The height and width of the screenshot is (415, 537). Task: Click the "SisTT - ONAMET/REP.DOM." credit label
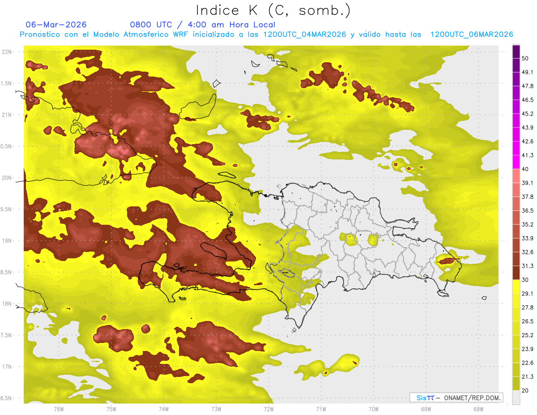point(456,398)
